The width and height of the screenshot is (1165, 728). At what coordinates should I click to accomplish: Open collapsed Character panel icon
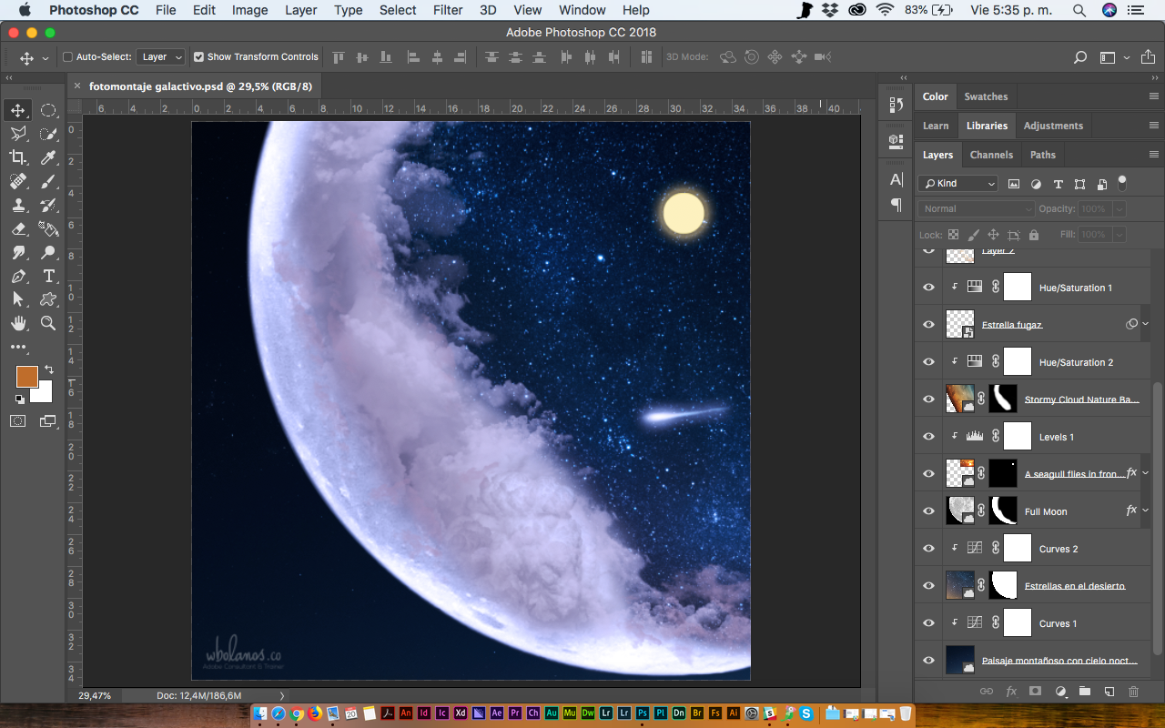click(x=896, y=178)
